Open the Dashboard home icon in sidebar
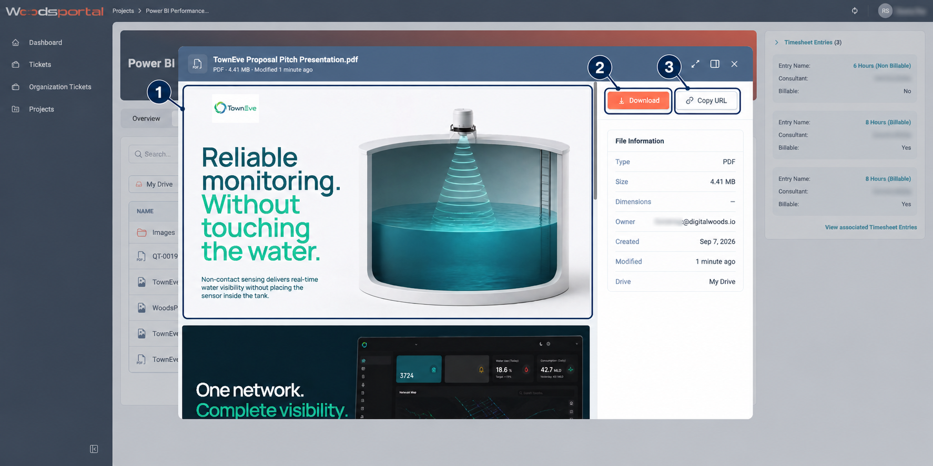Screen dimensions: 933x466 coord(16,43)
